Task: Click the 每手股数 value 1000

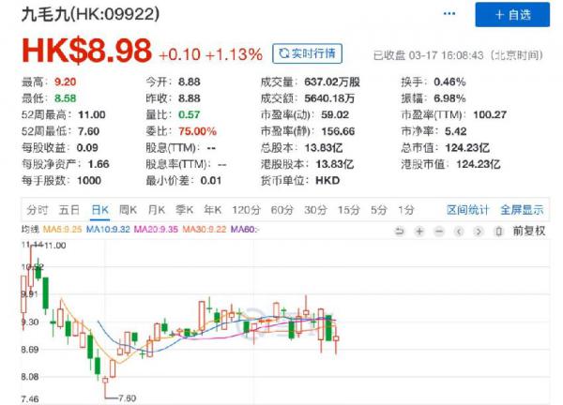Action: pos(89,180)
